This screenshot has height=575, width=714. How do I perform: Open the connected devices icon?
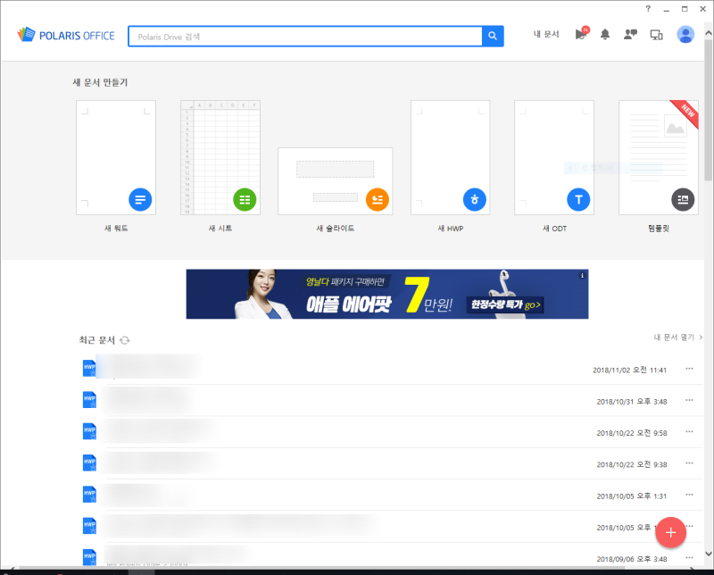[656, 35]
